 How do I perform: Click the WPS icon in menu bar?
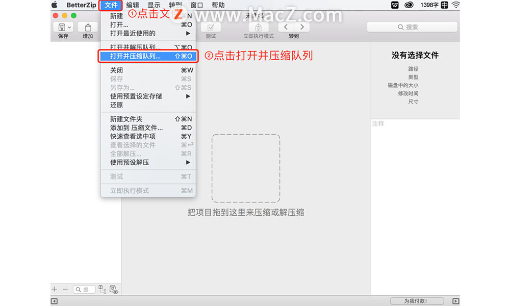click(x=395, y=5)
